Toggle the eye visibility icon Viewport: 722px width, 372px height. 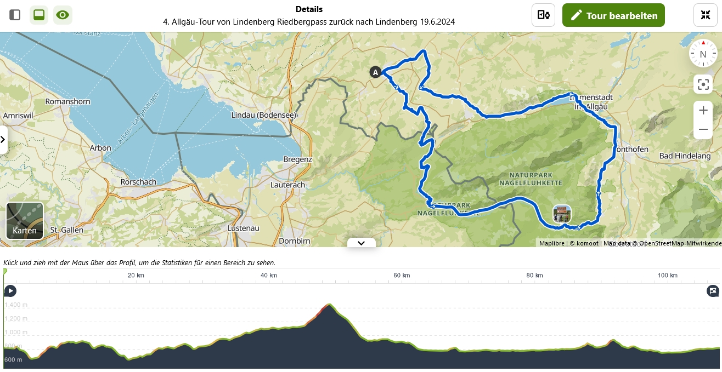click(x=63, y=15)
